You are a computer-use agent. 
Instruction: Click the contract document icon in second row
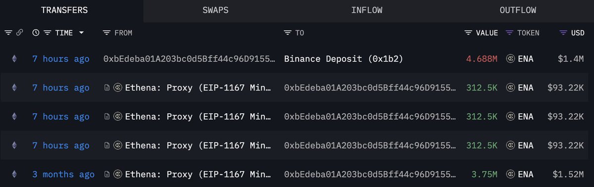(x=106, y=88)
